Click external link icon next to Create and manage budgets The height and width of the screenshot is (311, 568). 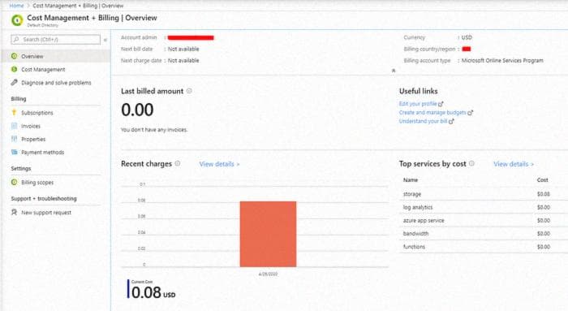click(470, 113)
